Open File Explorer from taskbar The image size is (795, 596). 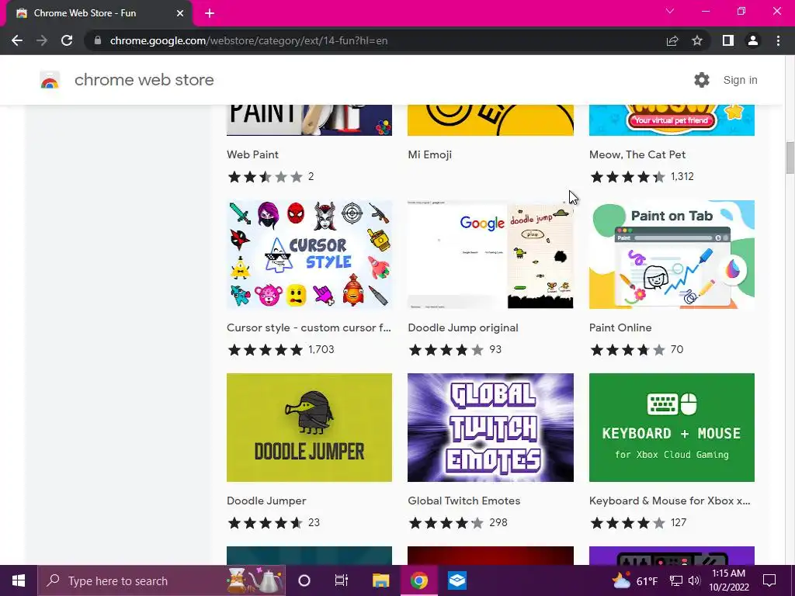380,580
